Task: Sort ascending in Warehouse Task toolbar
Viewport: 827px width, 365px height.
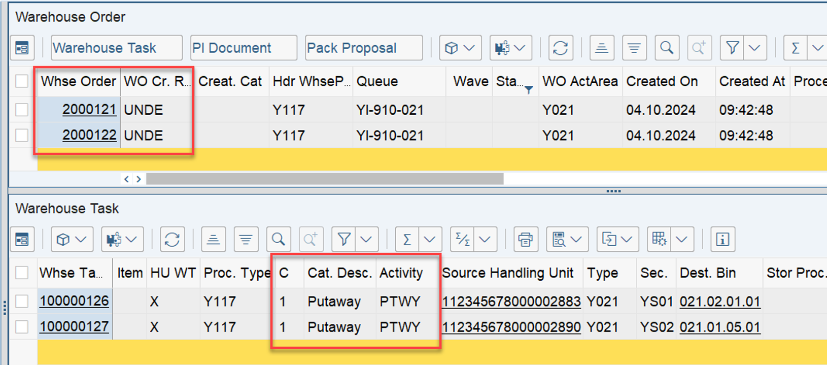Action: click(x=214, y=240)
